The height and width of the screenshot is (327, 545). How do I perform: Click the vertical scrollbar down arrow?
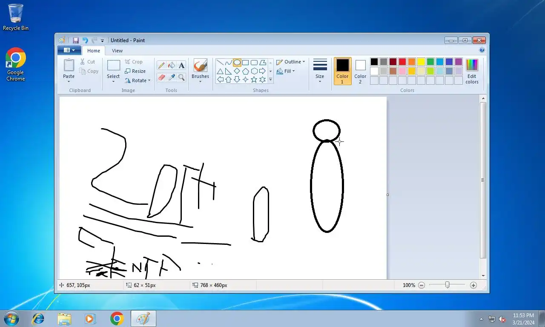483,276
